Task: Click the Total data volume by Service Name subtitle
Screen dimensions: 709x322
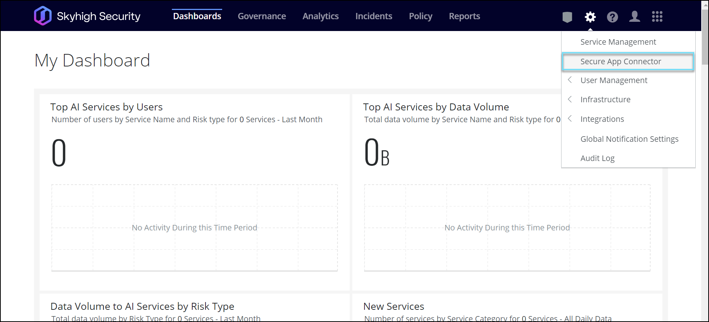Action: tap(462, 120)
